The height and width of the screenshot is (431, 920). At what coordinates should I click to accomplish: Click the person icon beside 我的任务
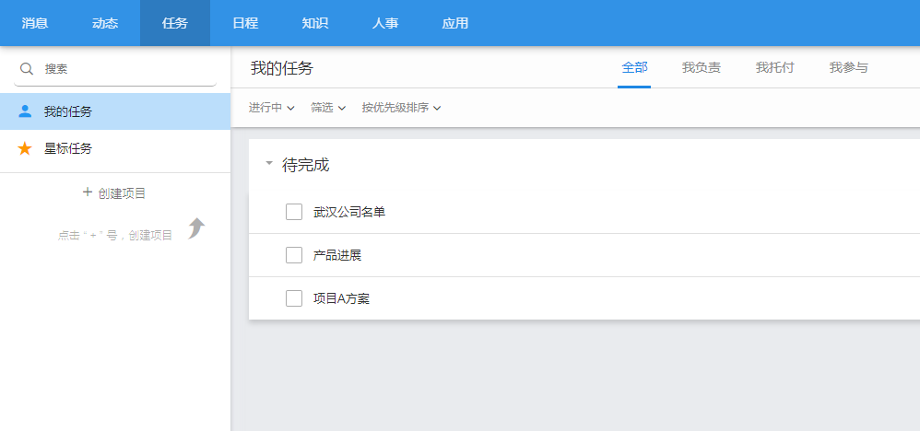click(25, 111)
